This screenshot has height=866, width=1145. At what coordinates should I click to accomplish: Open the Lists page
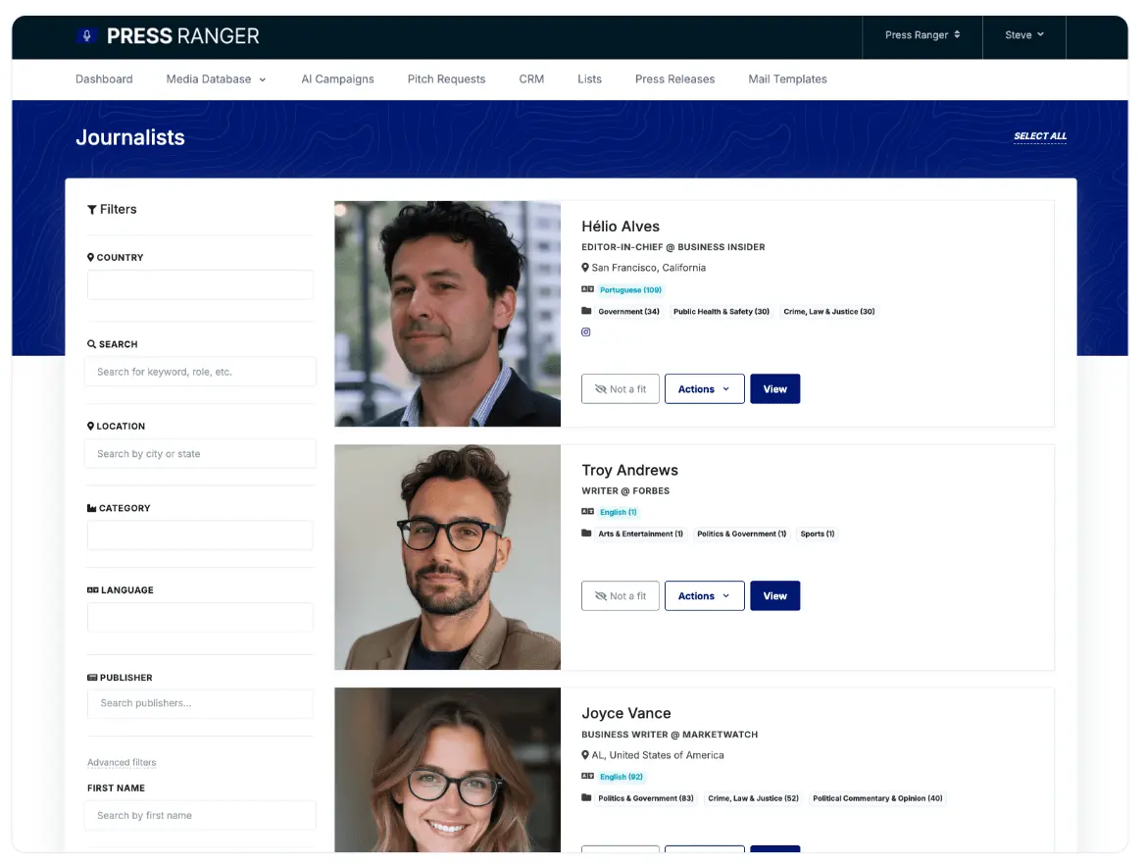[x=589, y=78]
